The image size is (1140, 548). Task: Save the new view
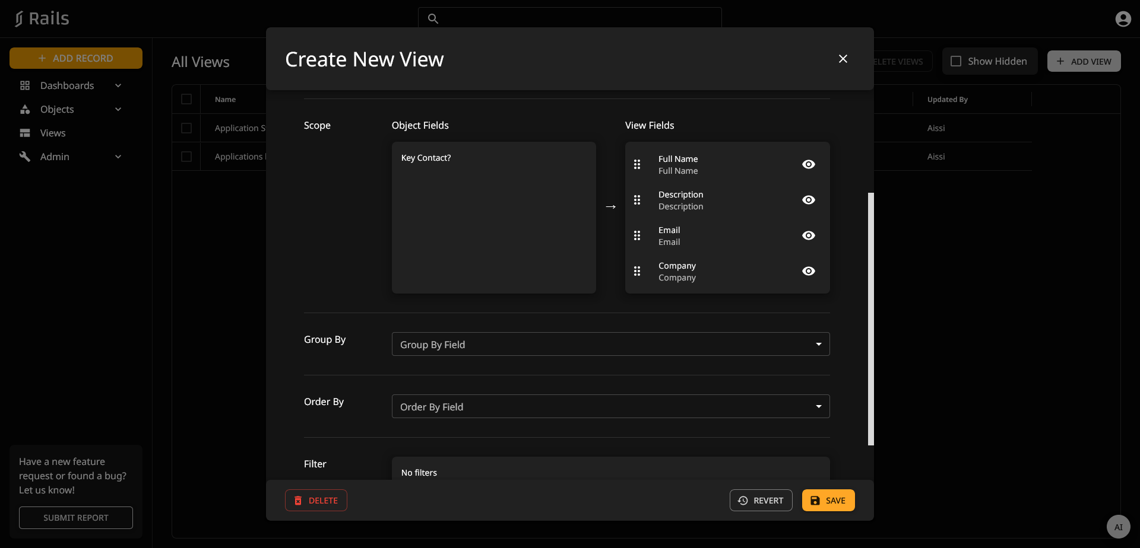pyautogui.click(x=828, y=500)
